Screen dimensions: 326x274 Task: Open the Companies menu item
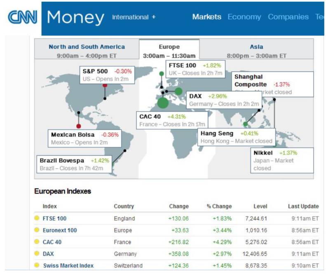288,17
